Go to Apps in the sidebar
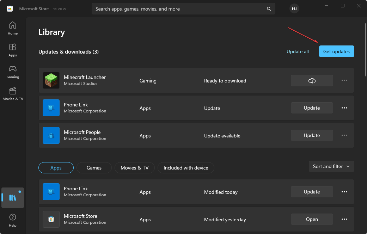 point(13,50)
